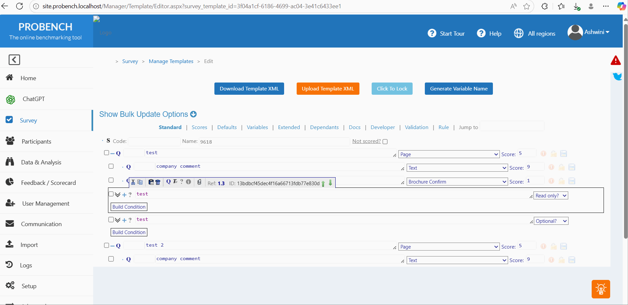Click the red warning icon on Brochure Confirm row
The image size is (628, 305).
[551, 181]
